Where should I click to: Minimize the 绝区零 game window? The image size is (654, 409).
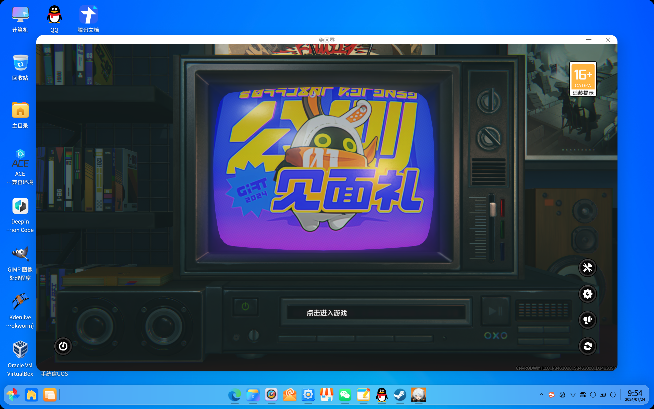pyautogui.click(x=589, y=40)
